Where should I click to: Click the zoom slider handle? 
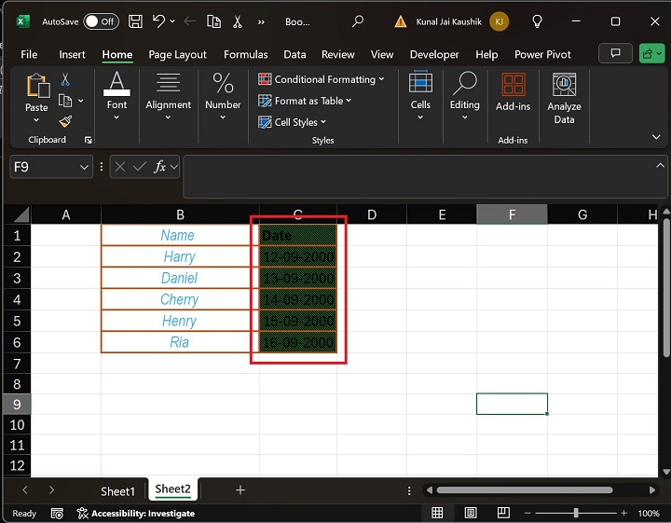click(x=576, y=514)
